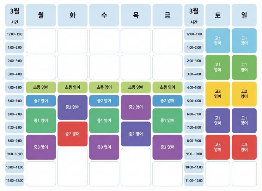The image size is (262, 191).
Task: Select Saturday's yellow 고2 영어 block
Action: (218, 94)
